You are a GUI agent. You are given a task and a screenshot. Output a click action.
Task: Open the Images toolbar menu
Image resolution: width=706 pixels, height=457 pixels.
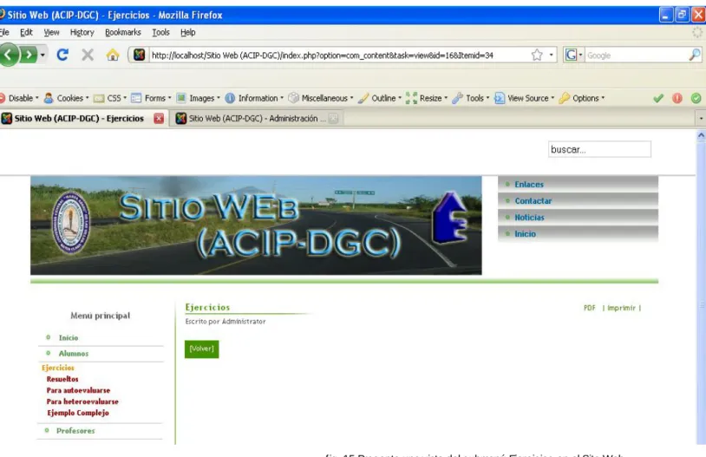(x=198, y=98)
